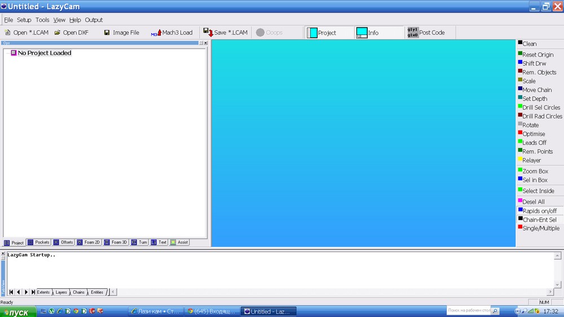Switch to Offsets tab
Viewport: 564px width, 317px height.
click(x=63, y=242)
